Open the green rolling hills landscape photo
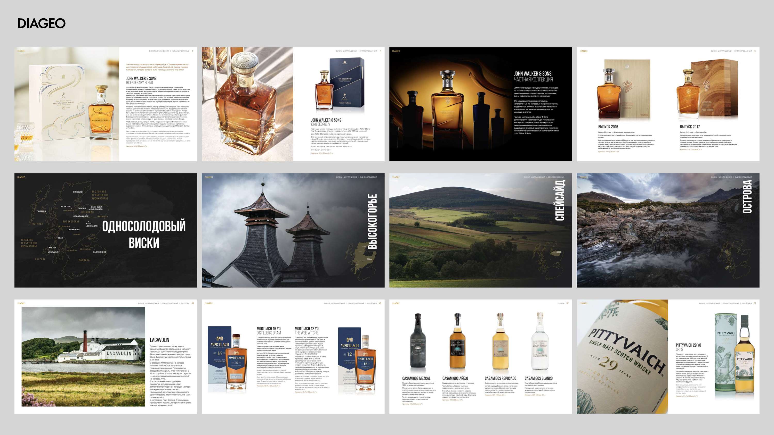Screen dimensions: 774x435 pos(480,230)
